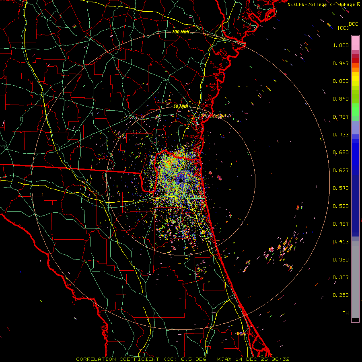Click the 0.467 legend value
This screenshot has width=362, height=362.
coord(341,224)
